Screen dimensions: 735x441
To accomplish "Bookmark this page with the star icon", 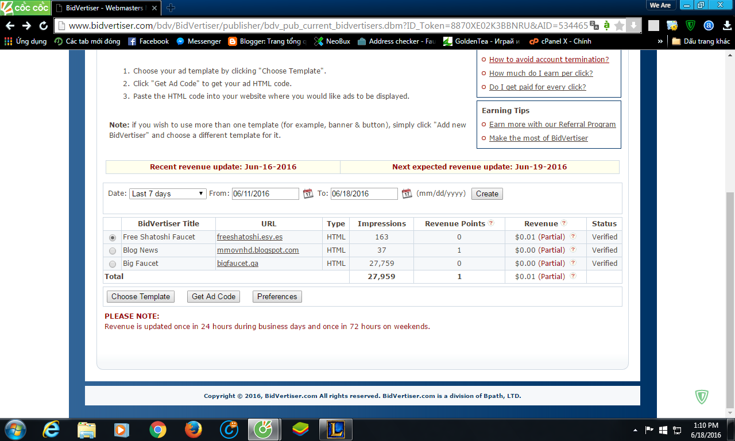I will click(x=619, y=26).
